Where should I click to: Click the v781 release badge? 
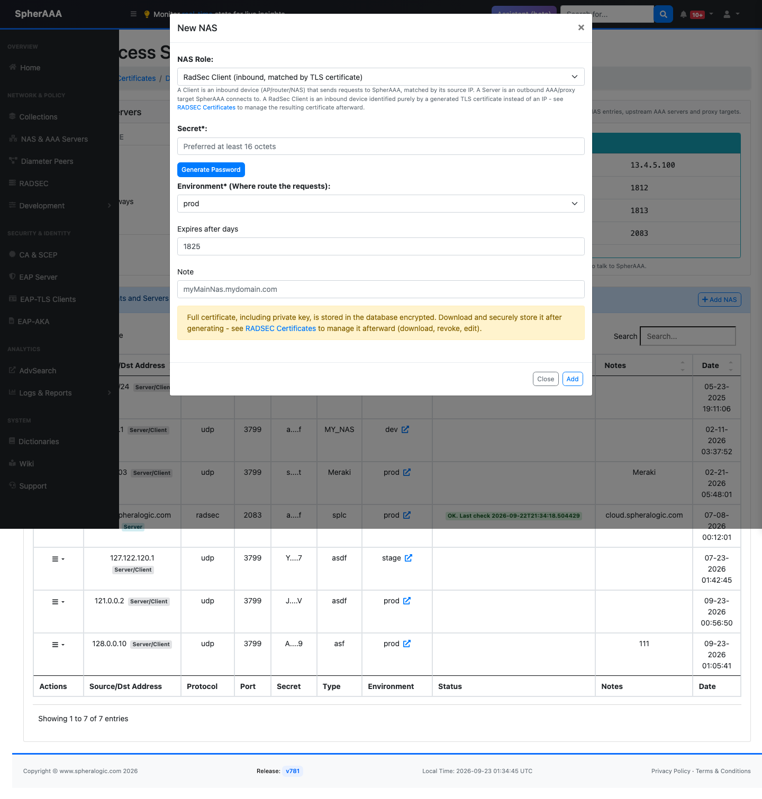[293, 771]
